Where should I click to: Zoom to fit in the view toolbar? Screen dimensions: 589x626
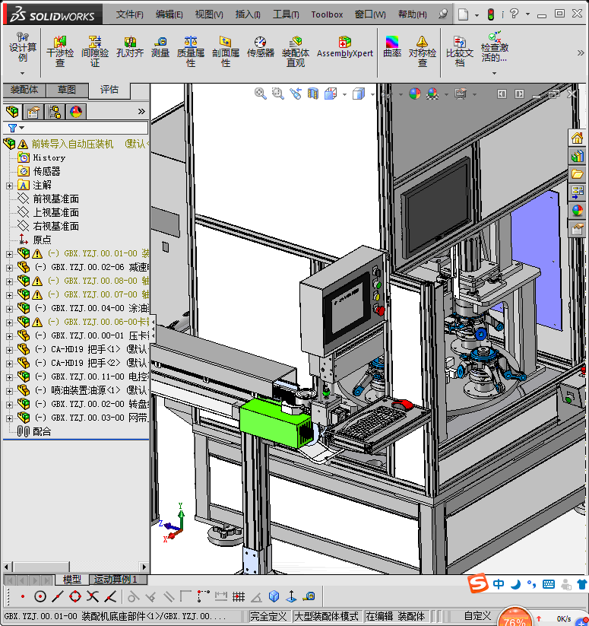pos(261,94)
